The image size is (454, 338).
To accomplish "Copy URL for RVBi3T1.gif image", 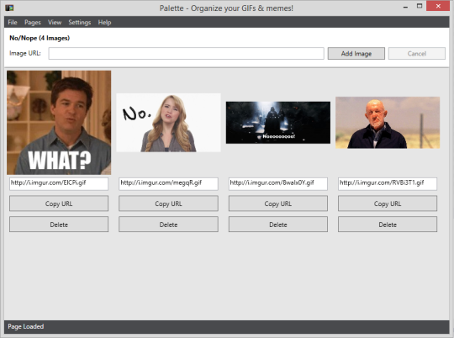I will pyautogui.click(x=388, y=203).
